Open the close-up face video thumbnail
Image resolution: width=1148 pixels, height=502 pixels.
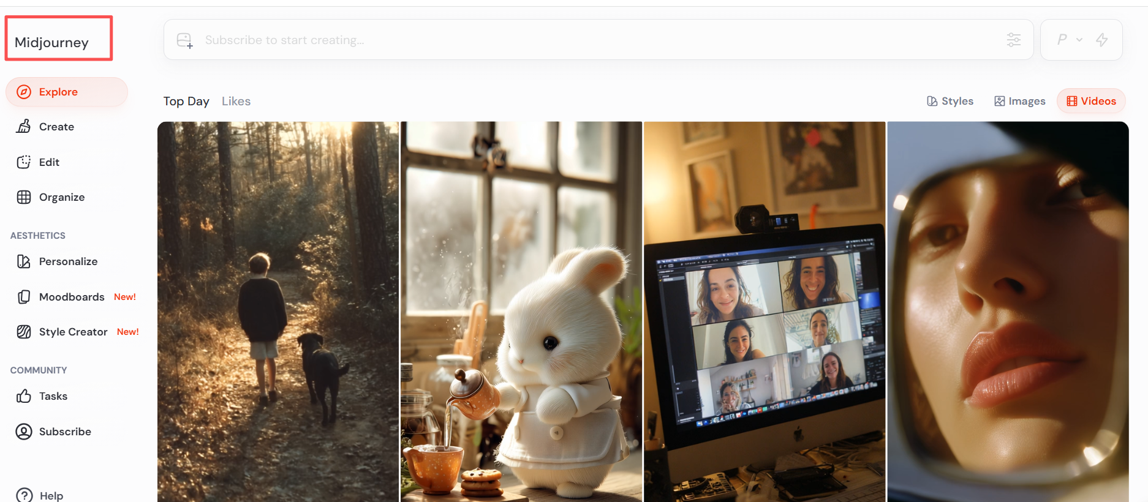tap(1008, 312)
